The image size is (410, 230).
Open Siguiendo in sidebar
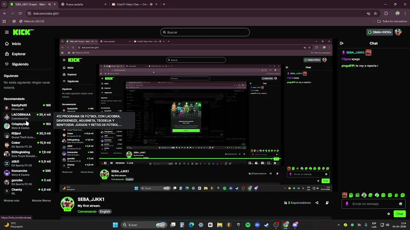pyautogui.click(x=20, y=64)
